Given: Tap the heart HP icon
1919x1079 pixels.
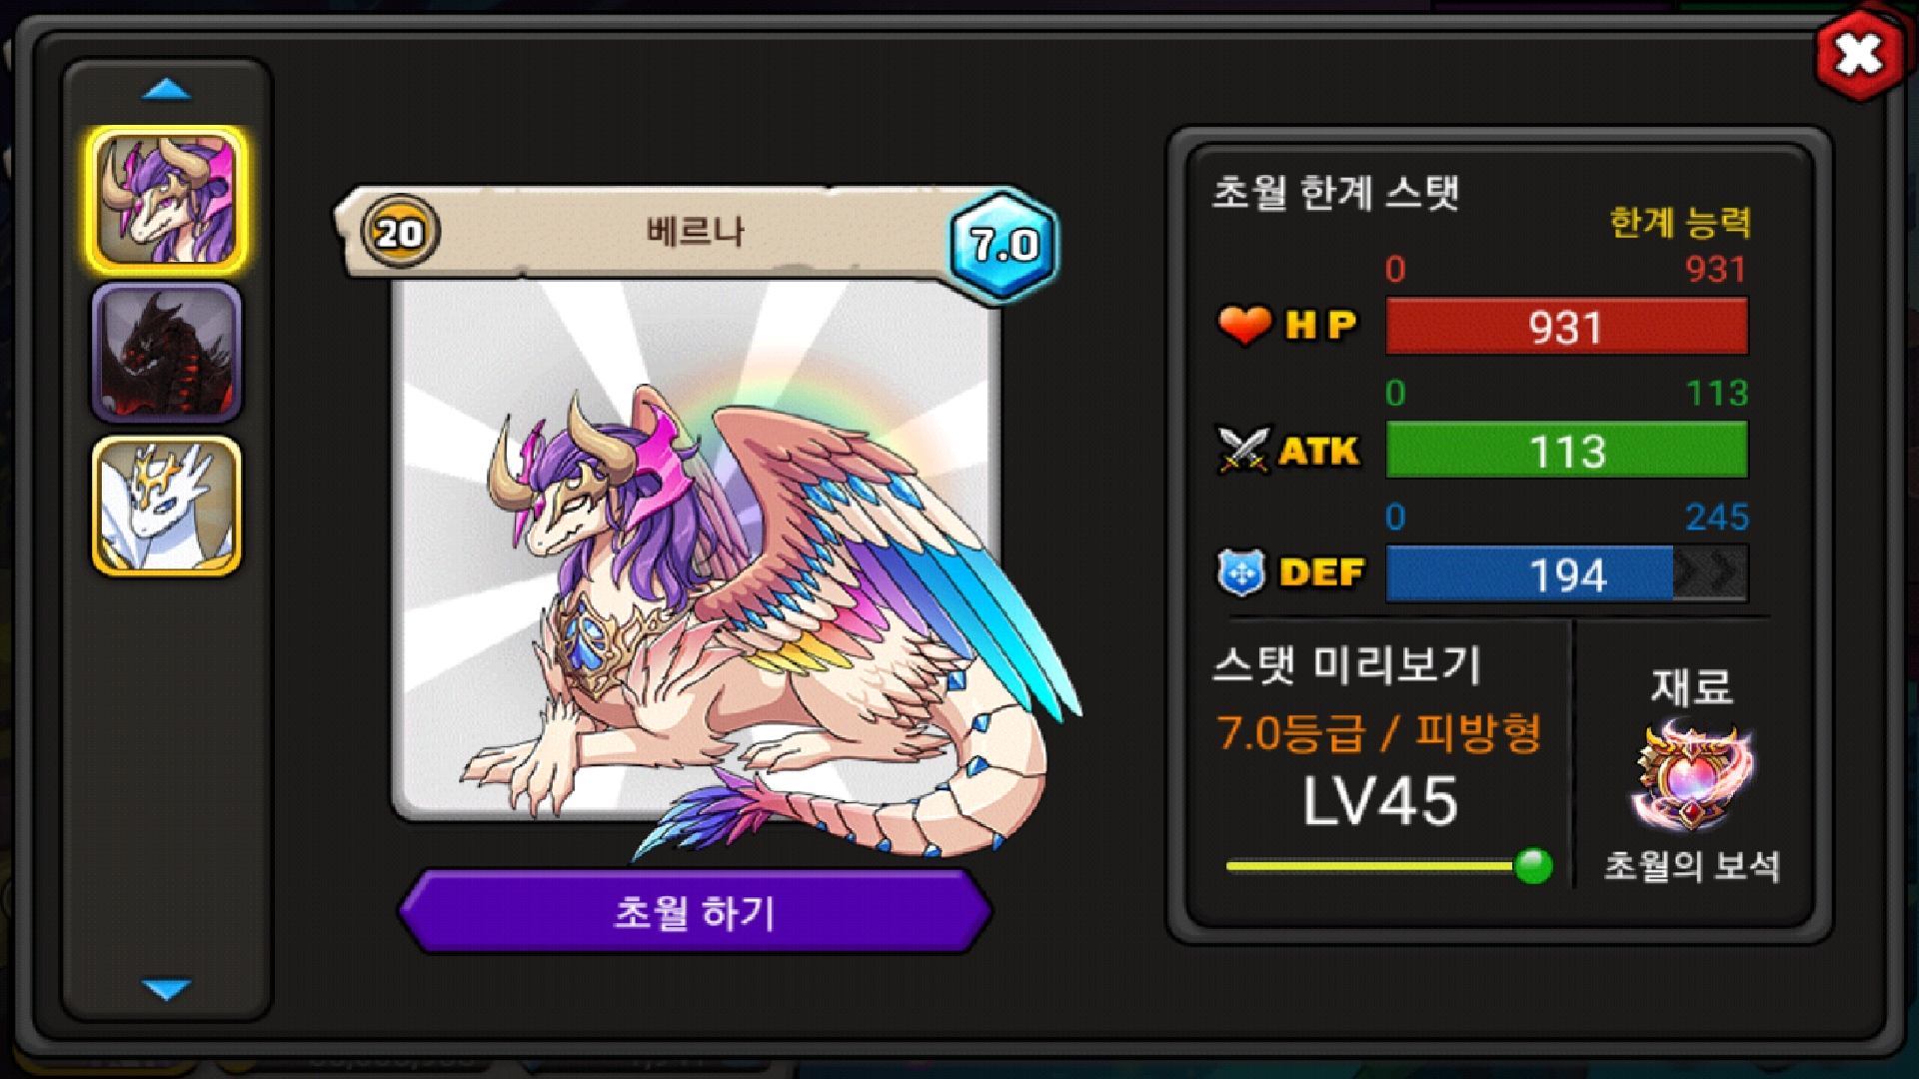Looking at the screenshot, I should coord(1244,325).
